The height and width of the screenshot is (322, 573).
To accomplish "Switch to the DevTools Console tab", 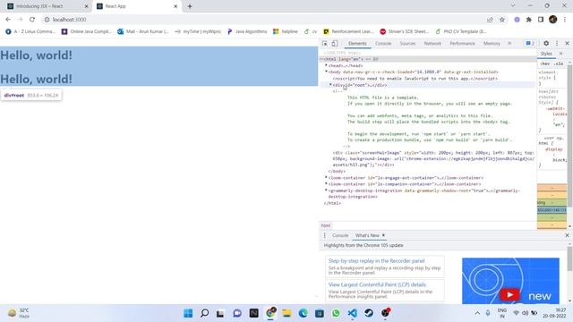I will click(383, 44).
